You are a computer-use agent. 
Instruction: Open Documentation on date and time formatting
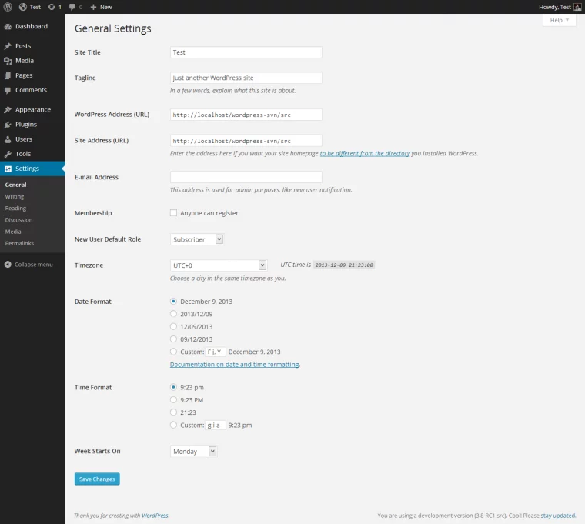(x=234, y=365)
